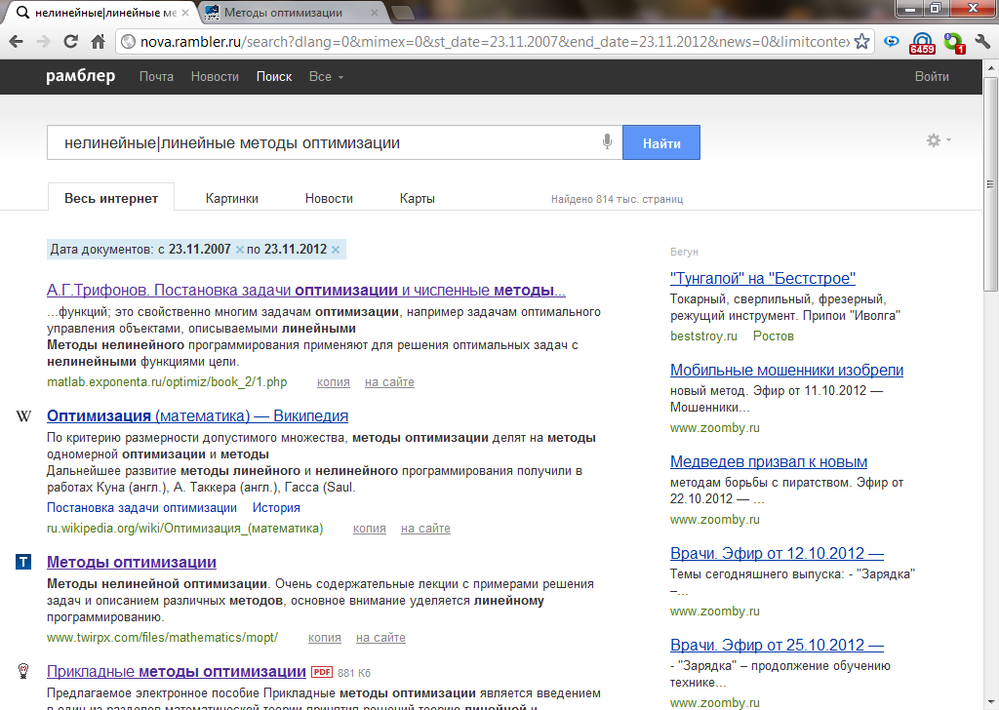Click the Wikipedia favicon beside Оптимизация result
The image size is (999, 710).
tap(23, 416)
